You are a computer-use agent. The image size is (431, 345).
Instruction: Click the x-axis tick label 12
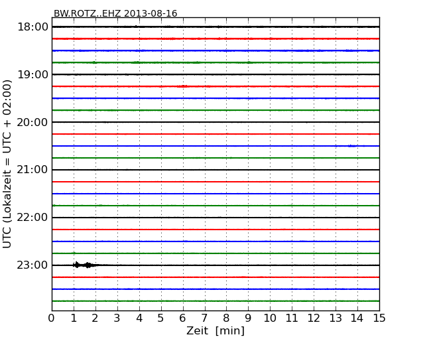(x=314, y=318)
